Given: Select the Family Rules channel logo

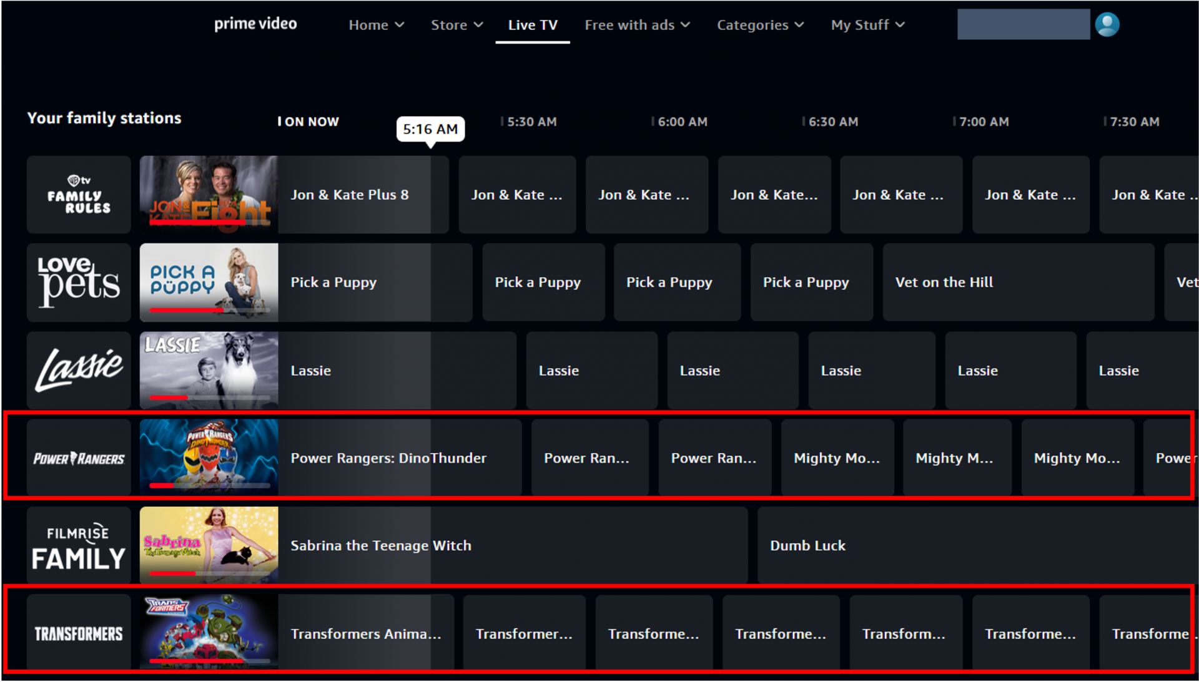Looking at the screenshot, I should click(79, 195).
